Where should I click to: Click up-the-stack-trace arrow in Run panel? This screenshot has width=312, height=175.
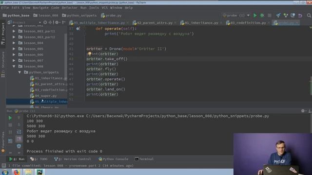click(19, 118)
